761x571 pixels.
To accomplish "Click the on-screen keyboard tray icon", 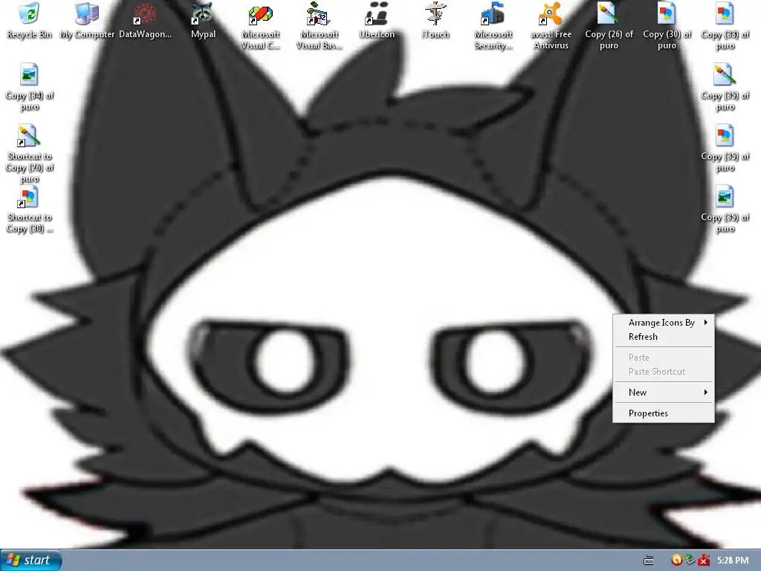I will click(648, 561).
